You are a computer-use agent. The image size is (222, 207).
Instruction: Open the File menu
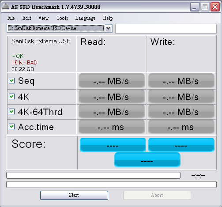coord(11,18)
